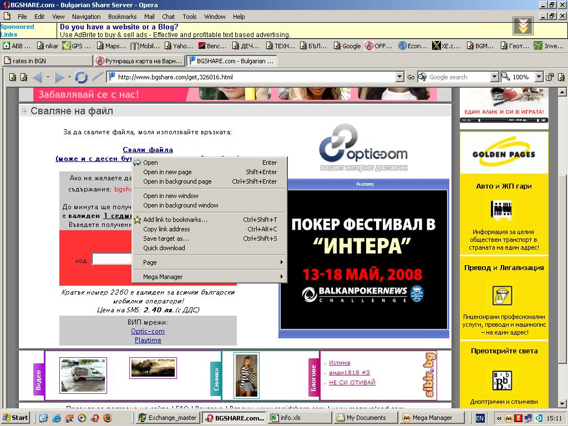Open the address bar URL dropdown

click(399, 77)
